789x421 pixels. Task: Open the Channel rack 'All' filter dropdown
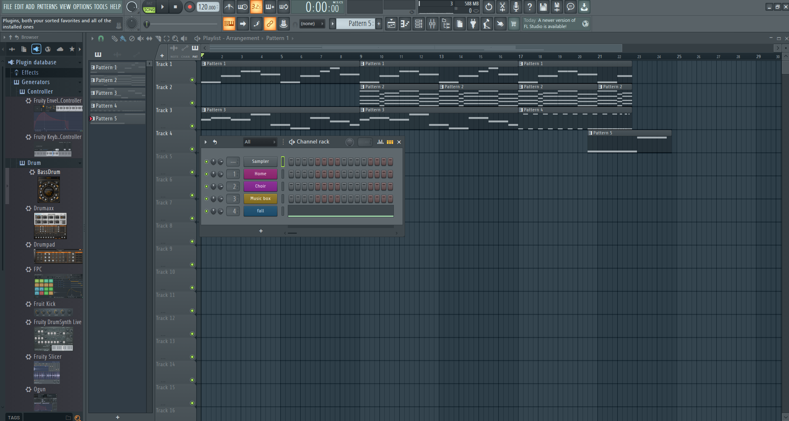[x=260, y=142]
